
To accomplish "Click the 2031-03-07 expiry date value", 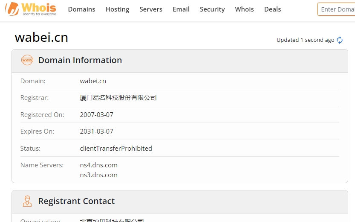I will pos(97,131).
